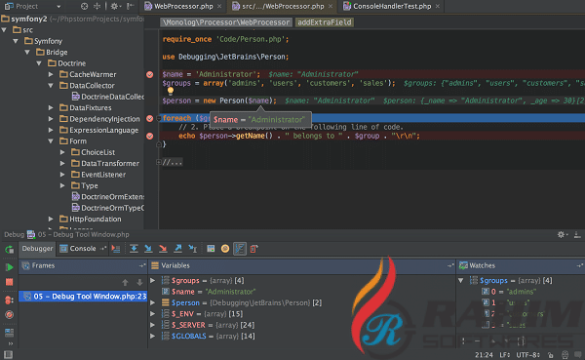Expand the HttpFoundation folder
Viewport: 585px width, 360px height.
[51, 220]
